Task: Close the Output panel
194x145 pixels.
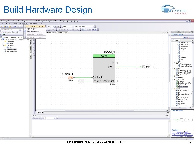Action: (169, 116)
